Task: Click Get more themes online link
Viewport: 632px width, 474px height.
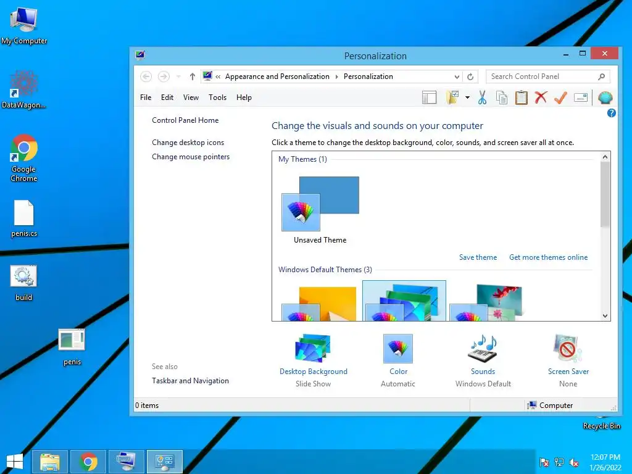Action: [x=548, y=257]
